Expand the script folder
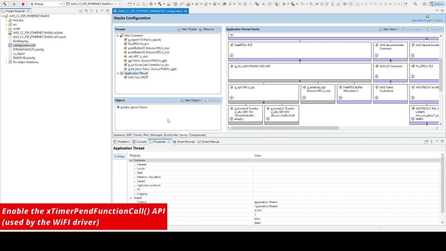This screenshot has height=251, width=446. point(7,29)
